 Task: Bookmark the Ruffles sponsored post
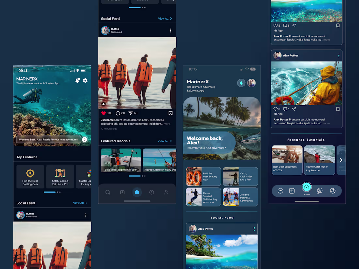click(x=170, y=113)
